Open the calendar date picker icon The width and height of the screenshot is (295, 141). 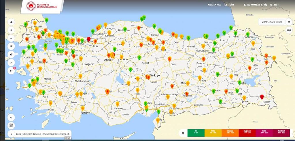point(289,22)
